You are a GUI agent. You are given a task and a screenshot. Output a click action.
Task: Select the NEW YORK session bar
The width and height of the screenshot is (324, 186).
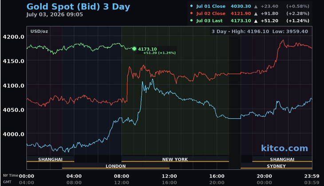tap(175, 159)
